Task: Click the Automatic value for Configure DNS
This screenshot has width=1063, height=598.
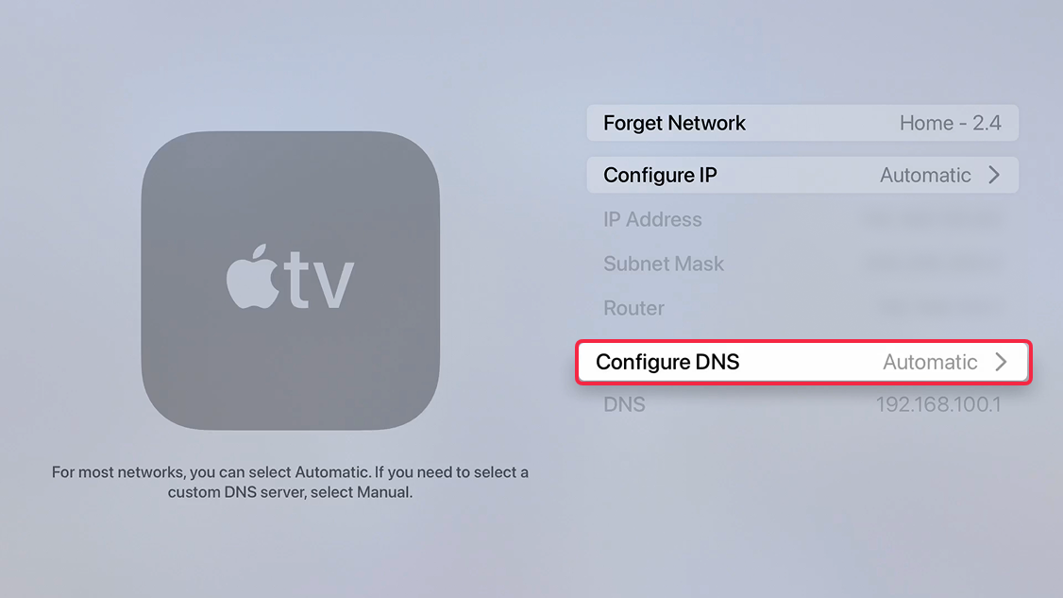Action: (x=930, y=363)
